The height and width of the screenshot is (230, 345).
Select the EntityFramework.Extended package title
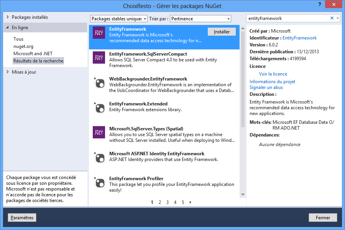point(138,103)
